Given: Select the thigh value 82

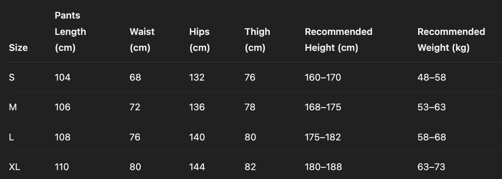Looking at the screenshot, I should click(250, 167).
